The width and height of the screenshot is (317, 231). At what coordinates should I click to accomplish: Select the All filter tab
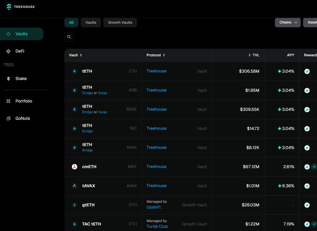71,22
